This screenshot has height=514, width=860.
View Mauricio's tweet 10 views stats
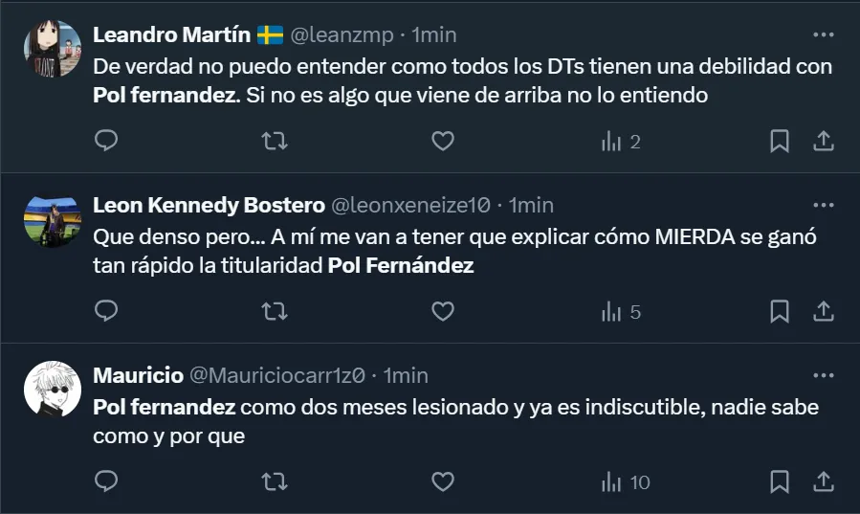click(x=626, y=481)
